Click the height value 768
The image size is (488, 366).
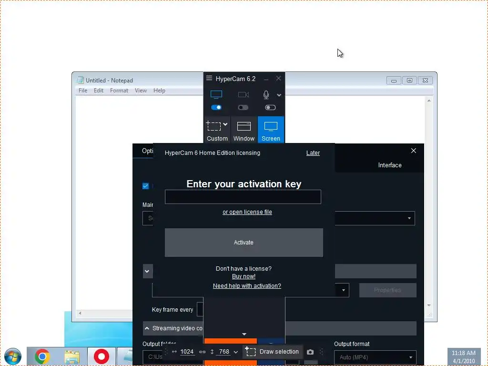[x=224, y=352]
